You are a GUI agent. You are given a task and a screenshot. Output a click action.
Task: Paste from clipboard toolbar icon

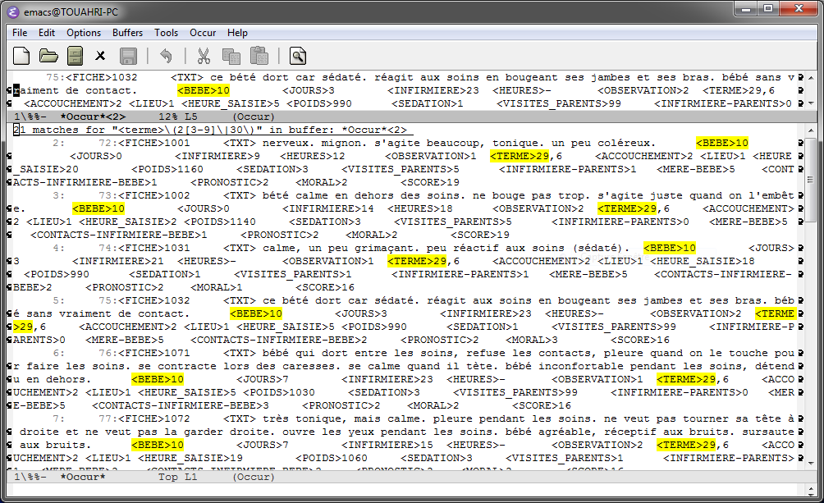click(259, 56)
